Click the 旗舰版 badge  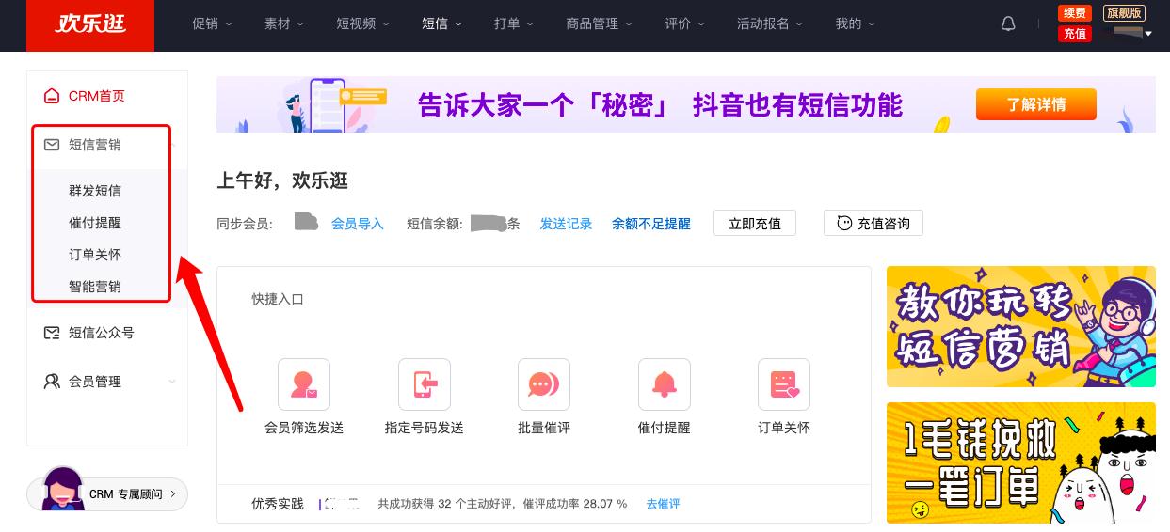coord(1125,12)
